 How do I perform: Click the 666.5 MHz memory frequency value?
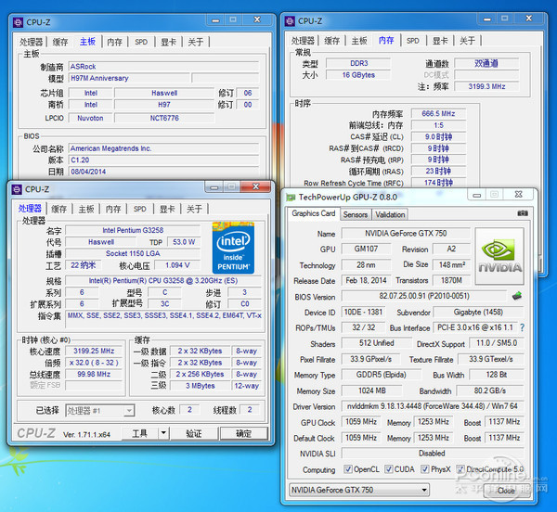pyautogui.click(x=438, y=114)
